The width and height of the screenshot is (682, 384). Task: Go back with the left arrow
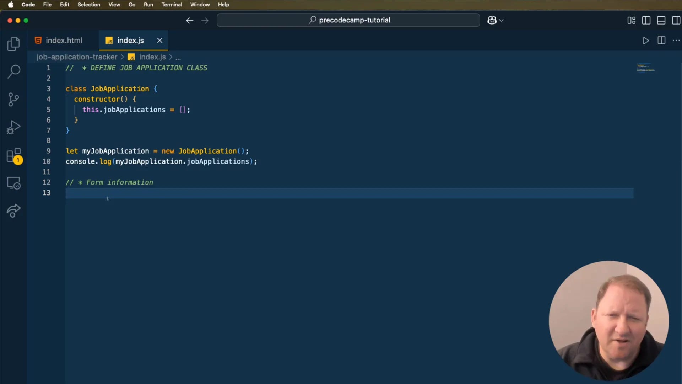pos(190,20)
